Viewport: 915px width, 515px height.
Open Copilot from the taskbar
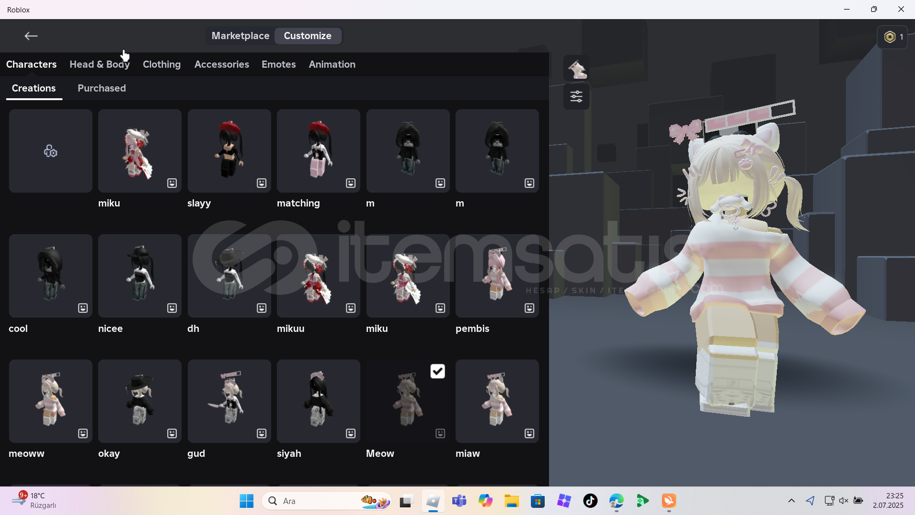coord(485,501)
